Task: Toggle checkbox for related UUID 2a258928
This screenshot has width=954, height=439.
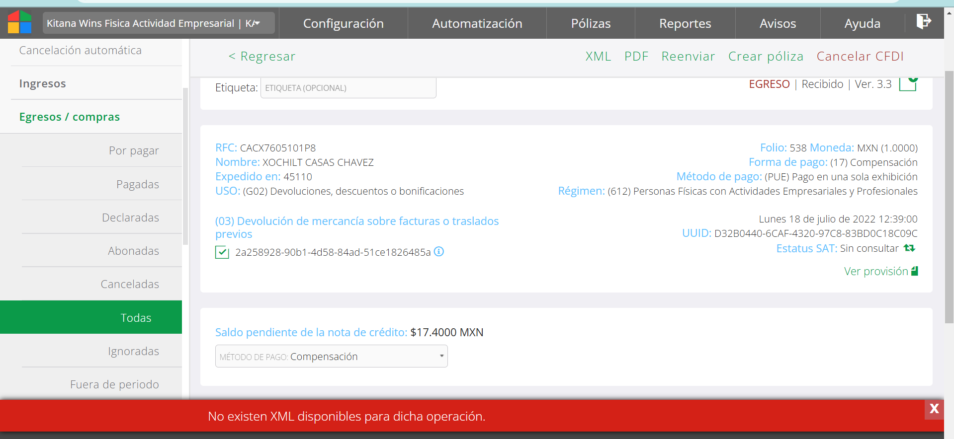Action: tap(222, 252)
